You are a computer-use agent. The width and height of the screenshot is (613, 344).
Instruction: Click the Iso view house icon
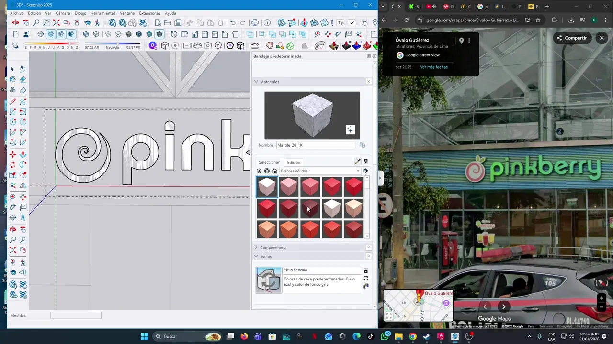click(174, 34)
